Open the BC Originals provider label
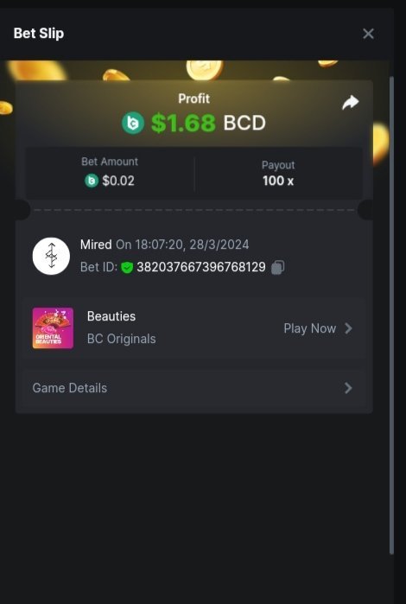 (121, 339)
